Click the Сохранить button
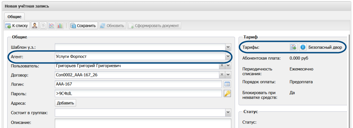 click(x=83, y=25)
